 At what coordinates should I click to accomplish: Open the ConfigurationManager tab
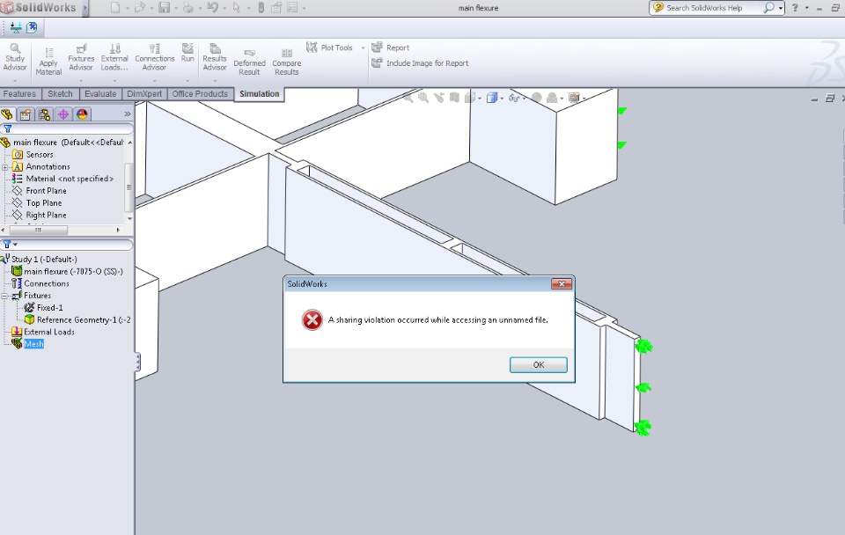(44, 114)
